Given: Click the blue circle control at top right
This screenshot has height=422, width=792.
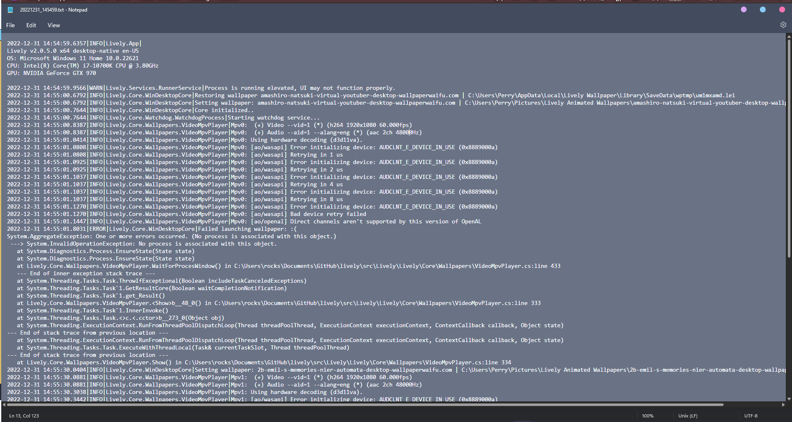Looking at the screenshot, I should (x=762, y=9).
